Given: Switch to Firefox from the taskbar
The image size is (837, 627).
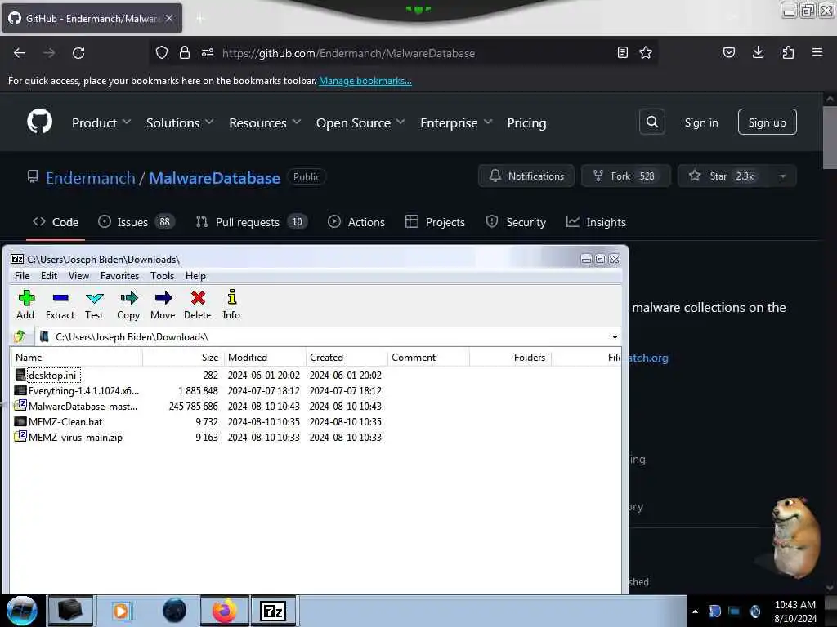Looking at the screenshot, I should point(225,611).
